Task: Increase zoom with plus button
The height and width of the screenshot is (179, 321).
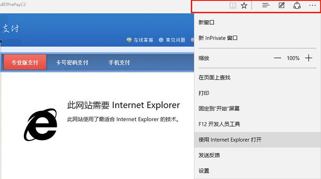Action: point(309,58)
